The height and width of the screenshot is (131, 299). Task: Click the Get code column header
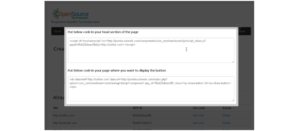tap(199, 108)
